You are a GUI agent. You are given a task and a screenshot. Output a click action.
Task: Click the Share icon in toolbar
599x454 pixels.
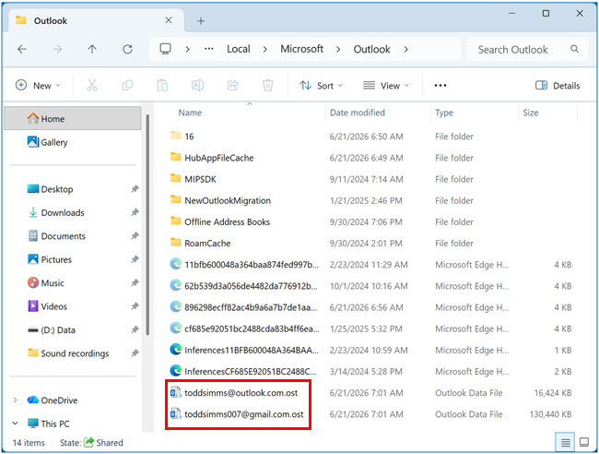point(232,85)
